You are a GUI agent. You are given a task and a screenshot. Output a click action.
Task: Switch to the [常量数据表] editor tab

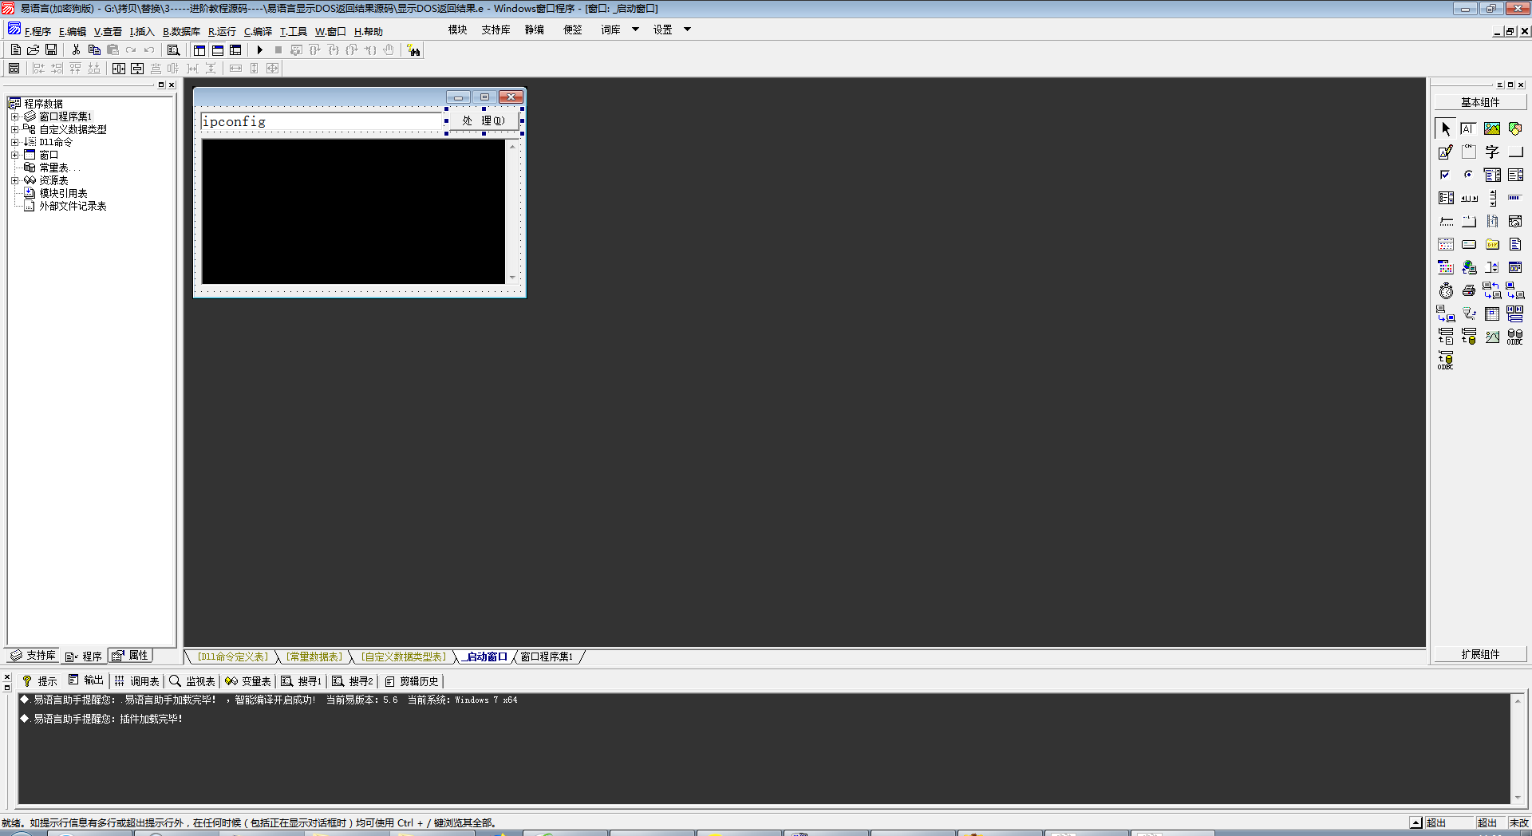314,657
